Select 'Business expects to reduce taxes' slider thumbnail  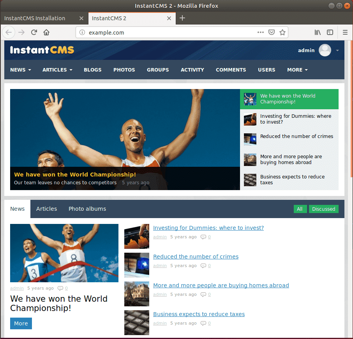(250, 180)
